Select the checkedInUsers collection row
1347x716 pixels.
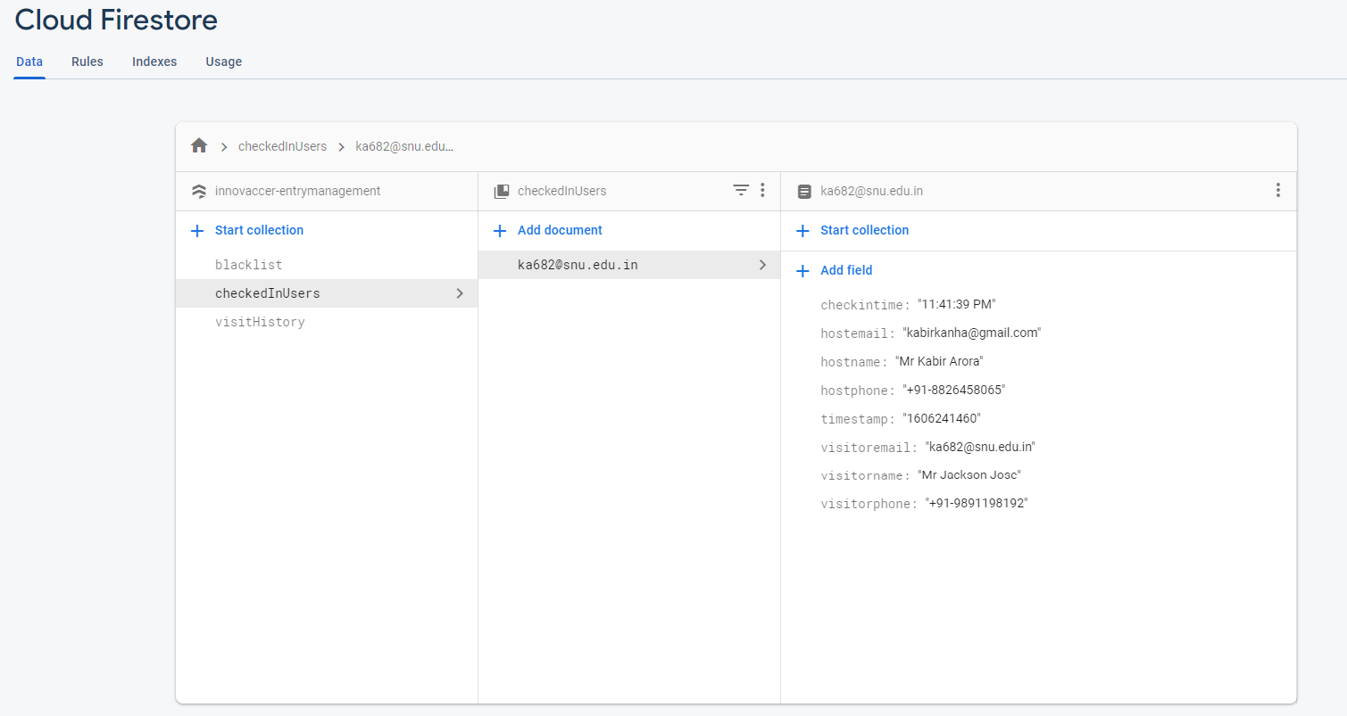pos(327,293)
